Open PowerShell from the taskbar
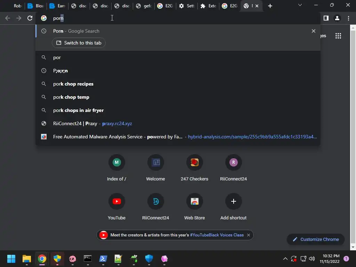Image resolution: width=356 pixels, height=267 pixels. click(x=103, y=259)
